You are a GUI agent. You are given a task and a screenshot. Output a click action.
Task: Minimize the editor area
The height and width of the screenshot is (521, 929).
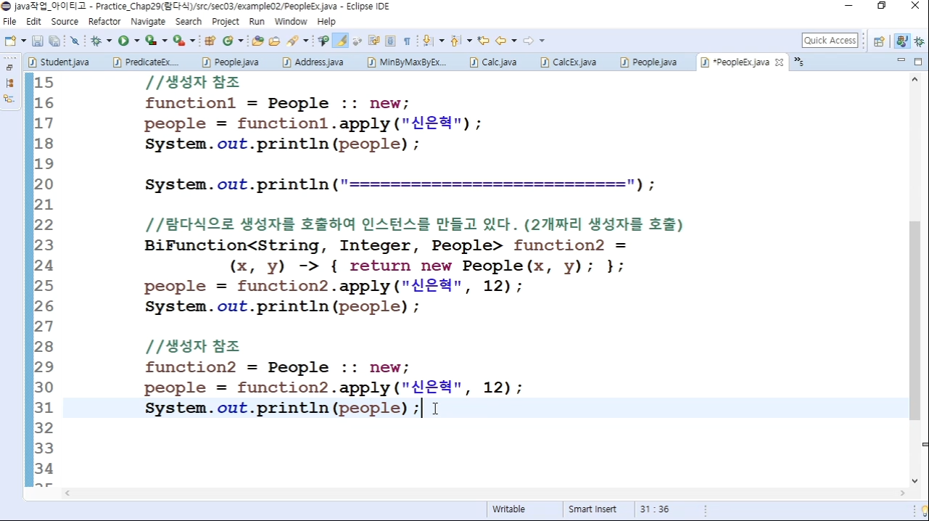tap(901, 61)
